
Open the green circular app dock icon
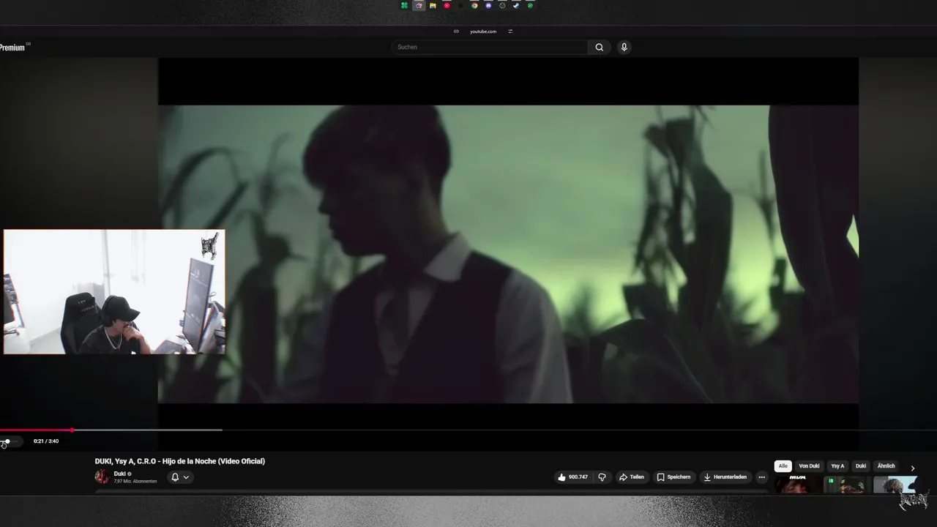point(530,5)
